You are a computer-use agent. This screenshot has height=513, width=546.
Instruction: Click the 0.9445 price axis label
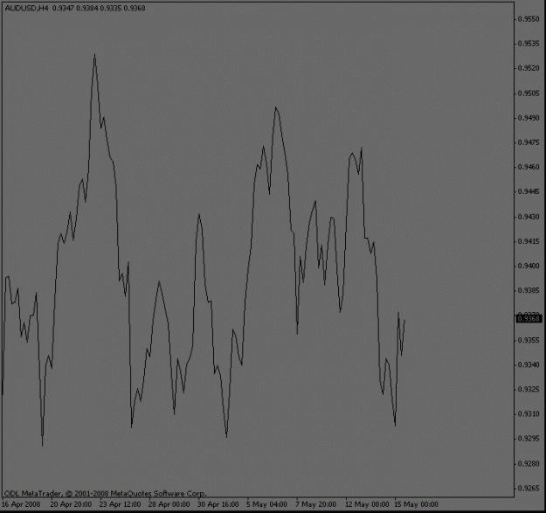[529, 191]
